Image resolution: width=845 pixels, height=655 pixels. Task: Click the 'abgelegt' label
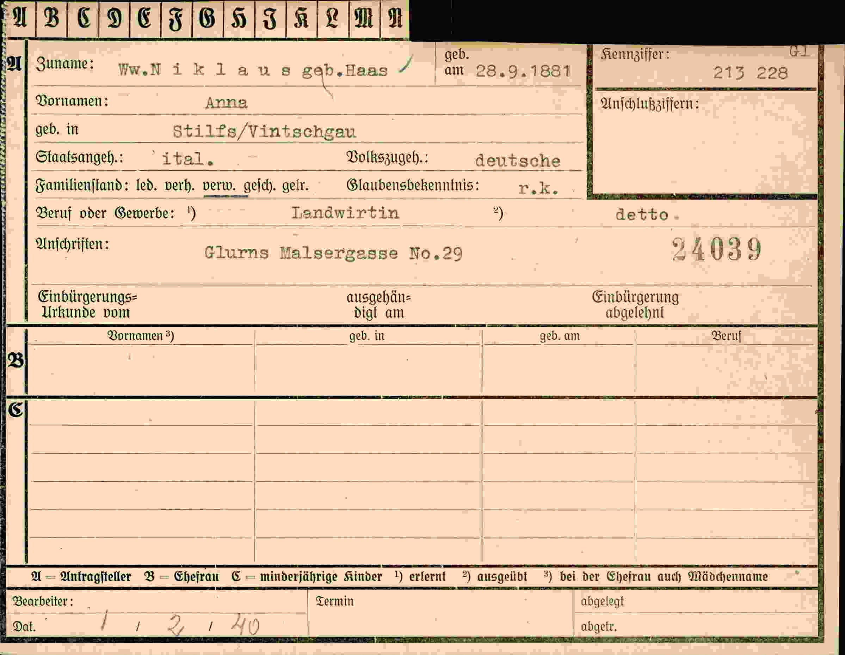pos(602,601)
